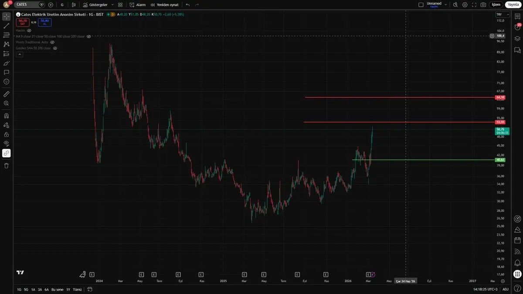Open the 14:18:25 UTC+3 timezone menu
The image size is (523, 294).
pyautogui.click(x=485, y=289)
